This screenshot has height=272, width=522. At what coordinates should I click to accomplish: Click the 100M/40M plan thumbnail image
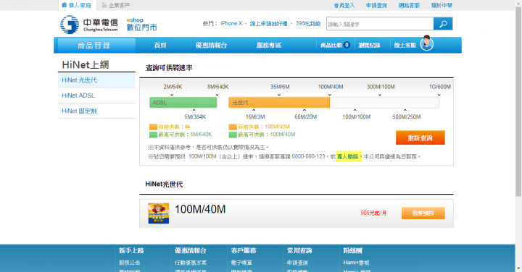[x=159, y=213]
